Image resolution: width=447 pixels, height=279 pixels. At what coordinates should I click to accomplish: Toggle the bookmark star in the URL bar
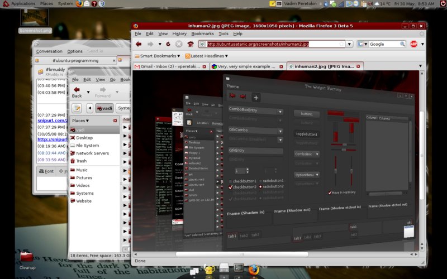click(340, 44)
